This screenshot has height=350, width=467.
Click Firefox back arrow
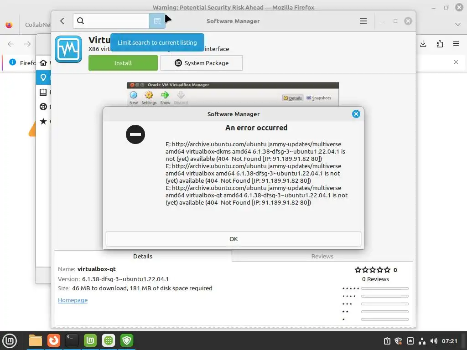pos(11,44)
